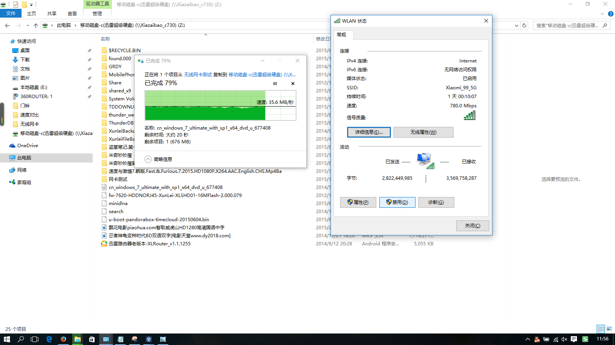The image size is (615, 345).
Task: Show hidden tray icons chevron
Action: (x=528, y=339)
